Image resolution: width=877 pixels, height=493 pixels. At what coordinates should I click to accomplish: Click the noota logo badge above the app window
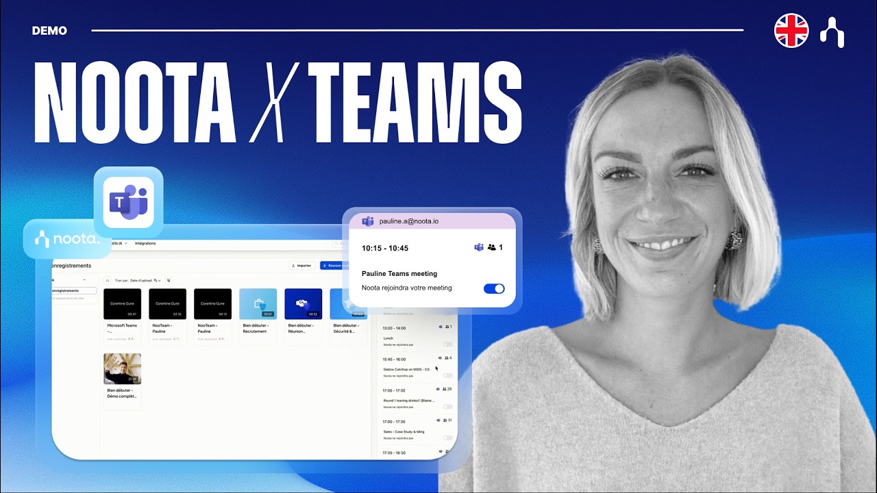point(67,240)
